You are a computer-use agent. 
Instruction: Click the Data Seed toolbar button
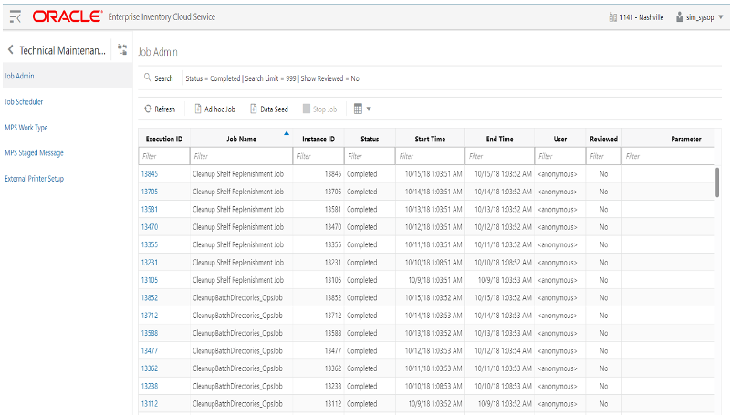(268, 109)
